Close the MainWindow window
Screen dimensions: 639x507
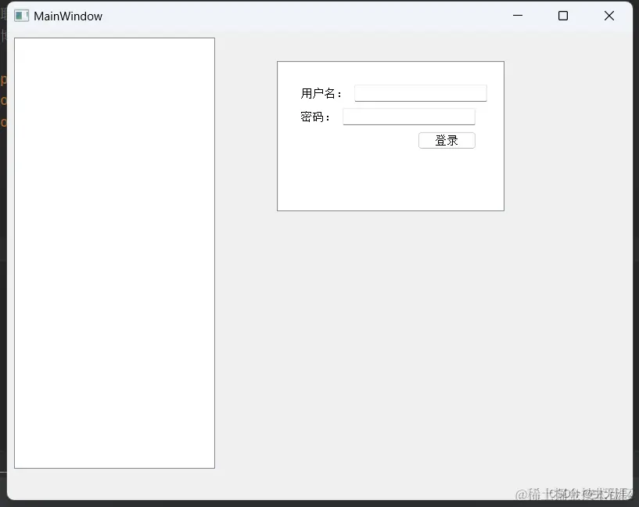tap(609, 15)
